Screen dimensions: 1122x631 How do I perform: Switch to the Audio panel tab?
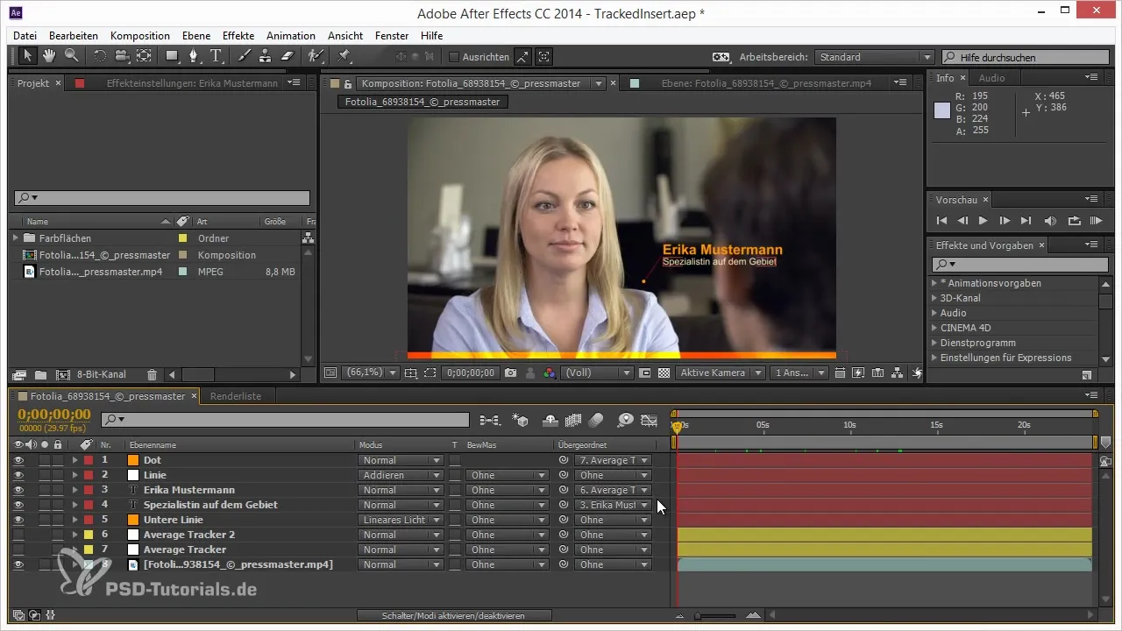991,78
